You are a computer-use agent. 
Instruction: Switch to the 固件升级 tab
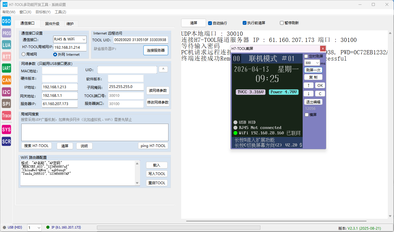(52, 24)
